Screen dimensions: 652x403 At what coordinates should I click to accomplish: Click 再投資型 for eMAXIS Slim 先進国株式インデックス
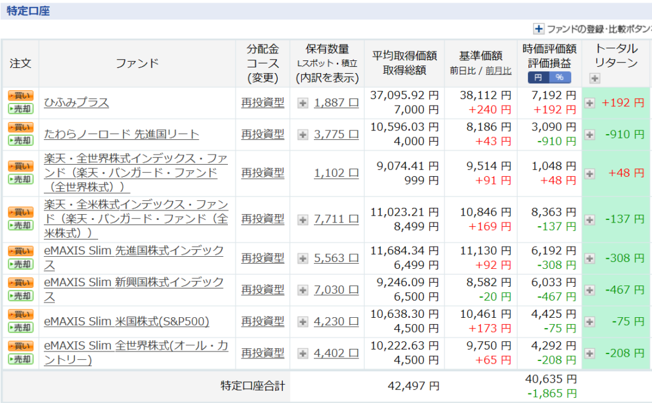click(263, 257)
